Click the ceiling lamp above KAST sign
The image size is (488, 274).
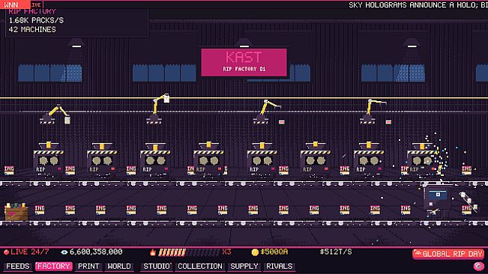click(x=244, y=43)
